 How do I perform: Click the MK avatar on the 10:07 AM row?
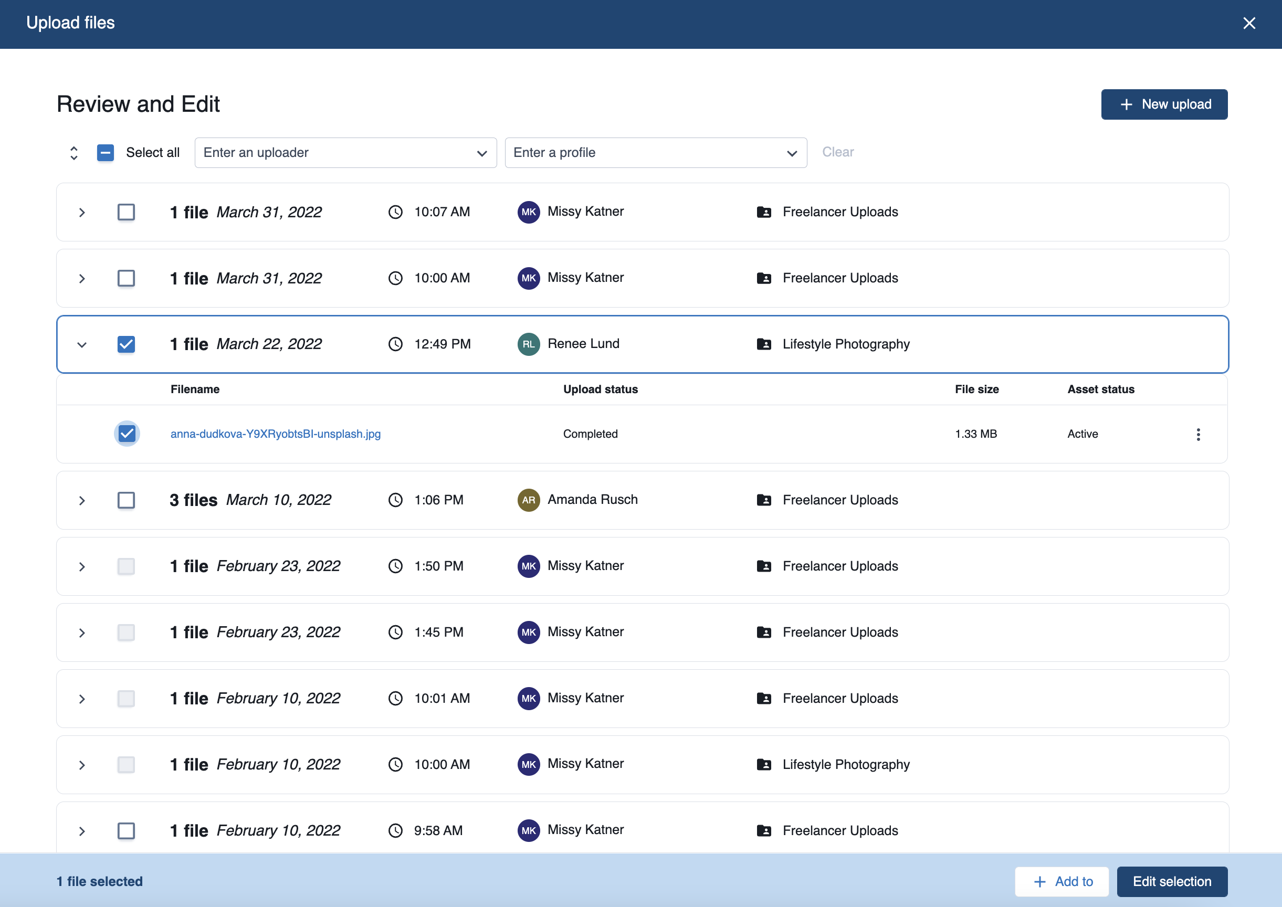point(528,212)
